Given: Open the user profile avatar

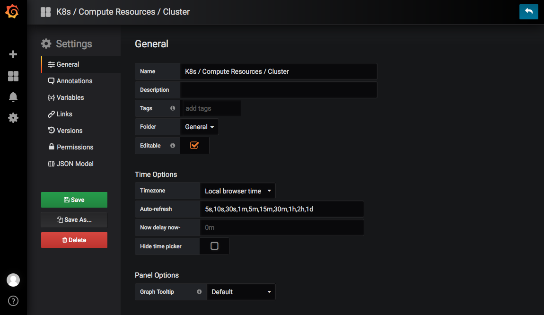Looking at the screenshot, I should 13,280.
